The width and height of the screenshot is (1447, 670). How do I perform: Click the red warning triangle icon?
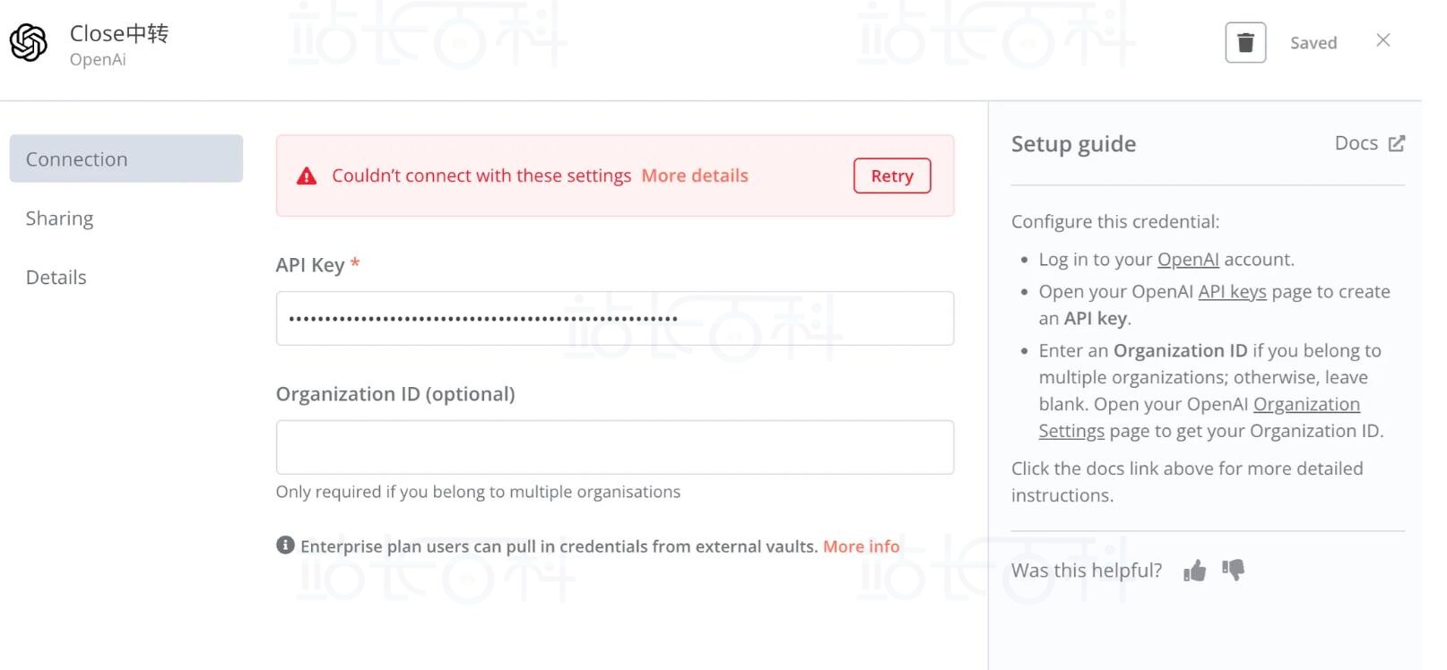307,176
